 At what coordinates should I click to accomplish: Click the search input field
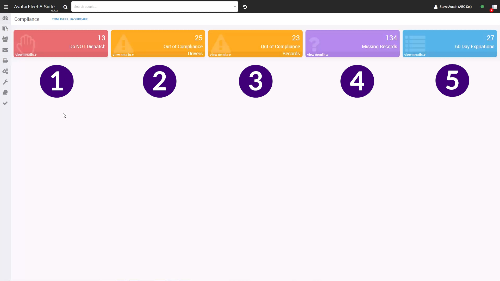tap(154, 7)
